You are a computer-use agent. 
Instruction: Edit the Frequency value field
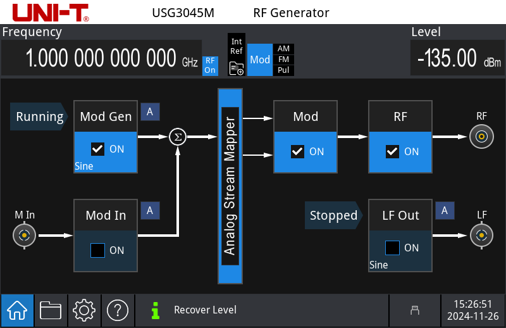(x=101, y=58)
